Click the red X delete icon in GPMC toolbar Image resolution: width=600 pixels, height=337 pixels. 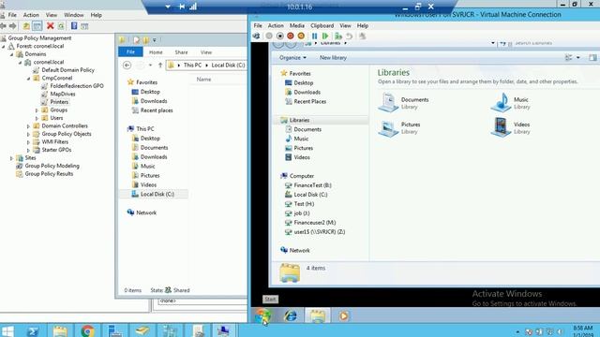point(50,25)
